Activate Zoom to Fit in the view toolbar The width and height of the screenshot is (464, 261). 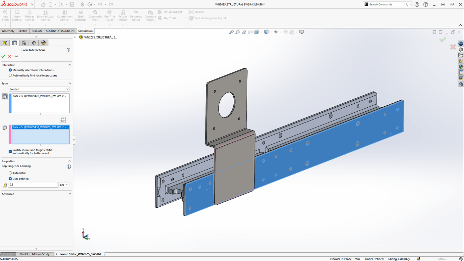click(231, 32)
